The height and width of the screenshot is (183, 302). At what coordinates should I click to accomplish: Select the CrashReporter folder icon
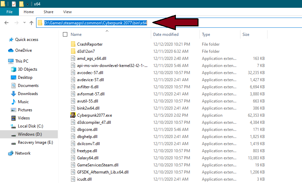(73, 44)
